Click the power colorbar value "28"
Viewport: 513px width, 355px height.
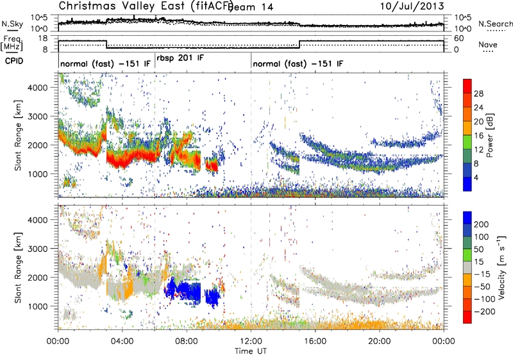coord(478,94)
